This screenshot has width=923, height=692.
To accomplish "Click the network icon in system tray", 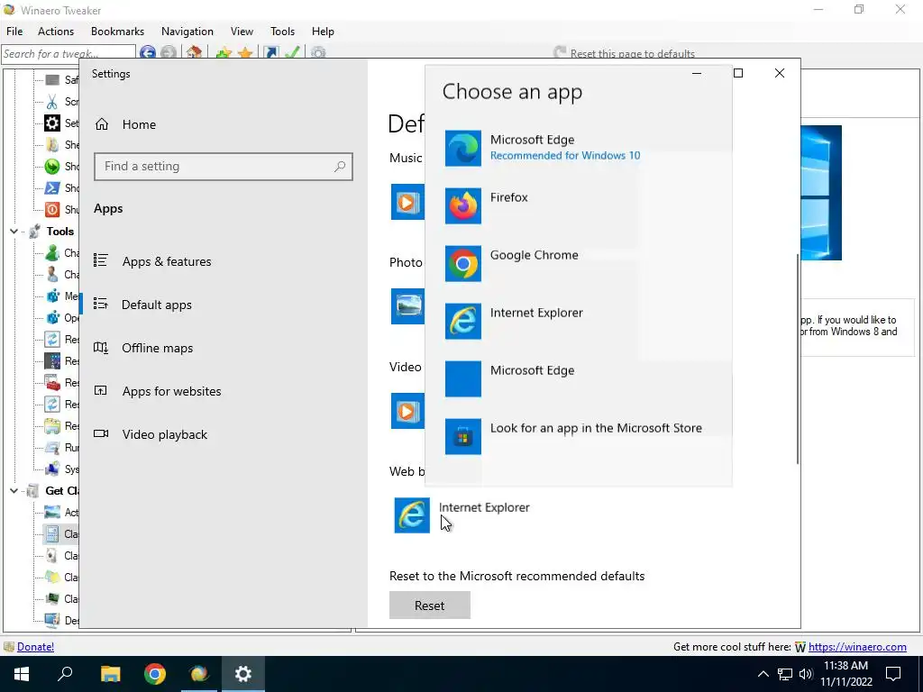I will point(785,674).
